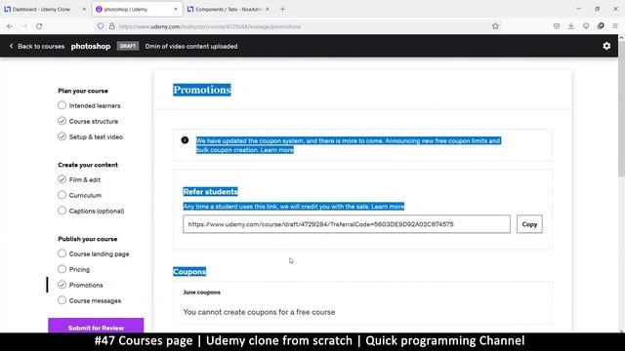Close the photoshop | Udemy tab

[x=176, y=9]
